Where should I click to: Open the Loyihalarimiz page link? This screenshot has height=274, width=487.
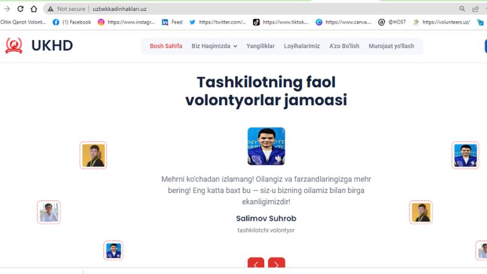pyautogui.click(x=301, y=46)
